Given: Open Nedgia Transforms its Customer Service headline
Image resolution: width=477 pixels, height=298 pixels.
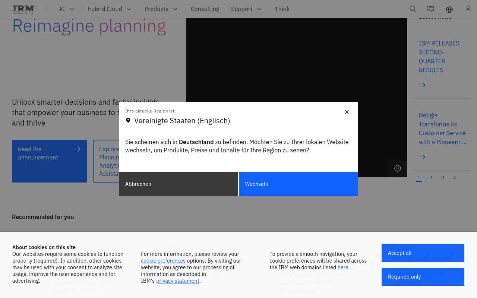Looking at the screenshot, I should point(443,129).
